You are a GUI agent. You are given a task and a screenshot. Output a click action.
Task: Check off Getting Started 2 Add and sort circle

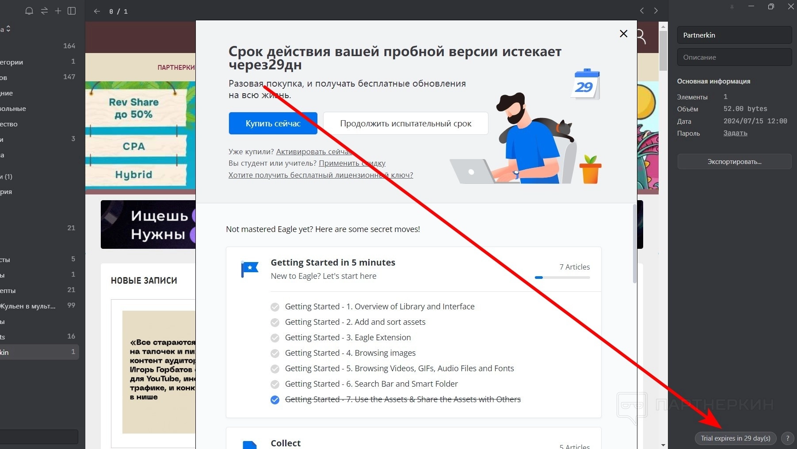pyautogui.click(x=275, y=323)
